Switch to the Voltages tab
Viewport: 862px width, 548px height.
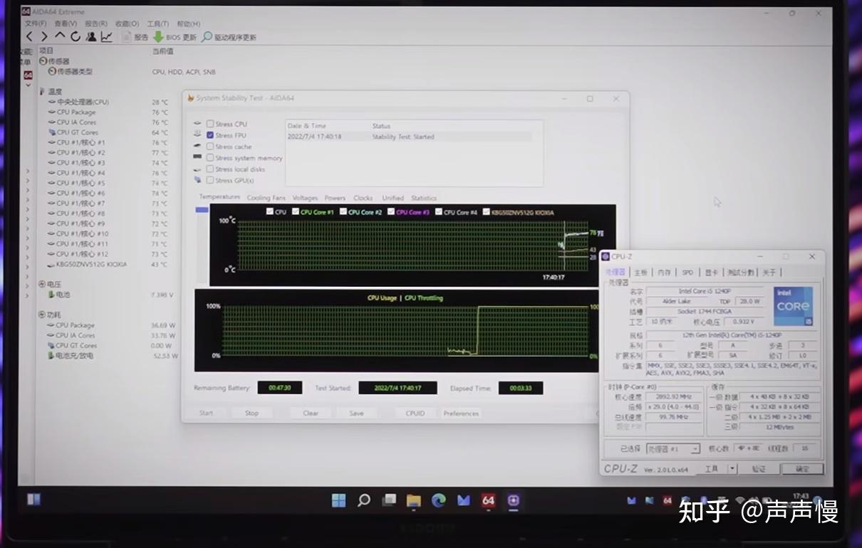[305, 198]
